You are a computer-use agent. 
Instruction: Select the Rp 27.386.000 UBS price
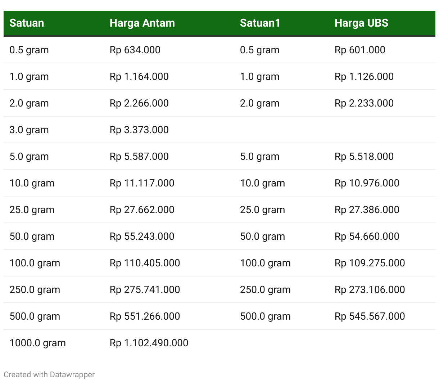367,209
